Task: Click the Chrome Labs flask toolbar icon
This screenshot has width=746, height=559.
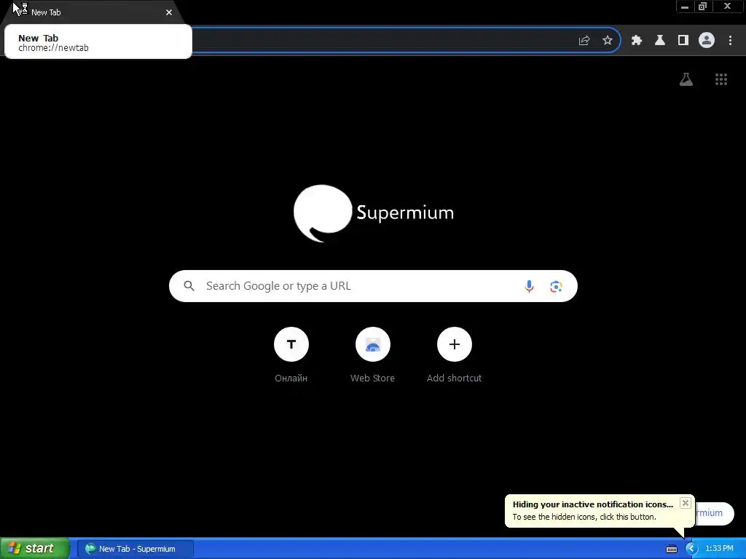Action: tap(660, 41)
